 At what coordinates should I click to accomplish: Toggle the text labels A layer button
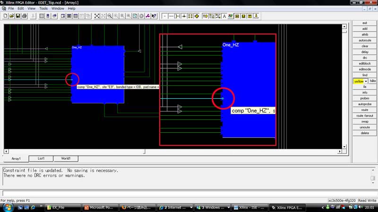pyautogui.click(x=224, y=16)
